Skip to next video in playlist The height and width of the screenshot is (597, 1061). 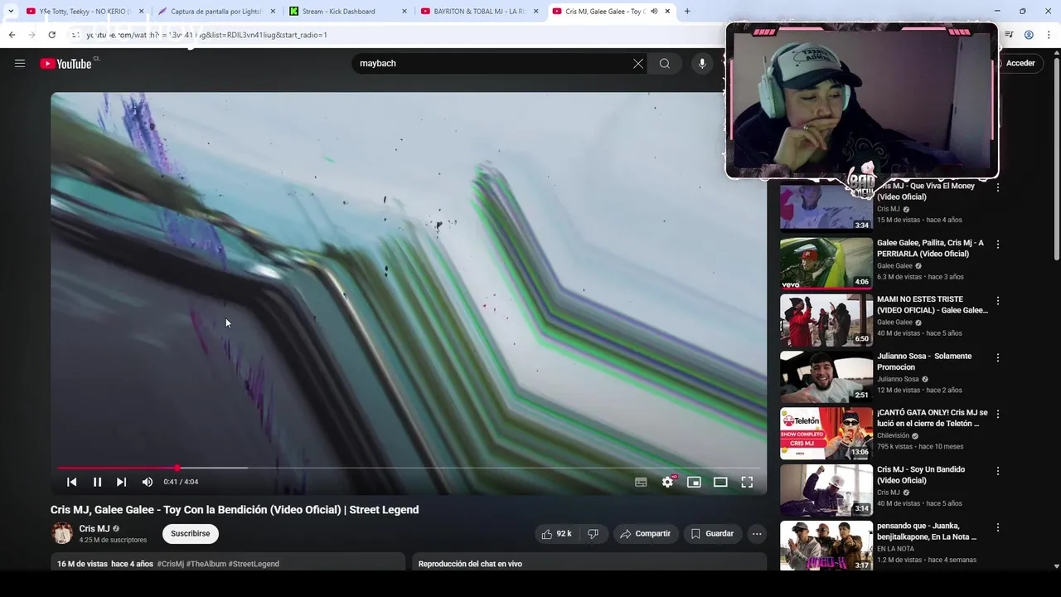pyautogui.click(x=121, y=482)
